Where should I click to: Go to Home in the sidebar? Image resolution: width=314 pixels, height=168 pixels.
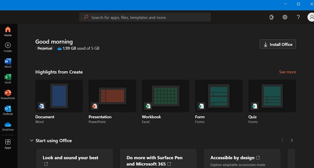tap(8, 32)
